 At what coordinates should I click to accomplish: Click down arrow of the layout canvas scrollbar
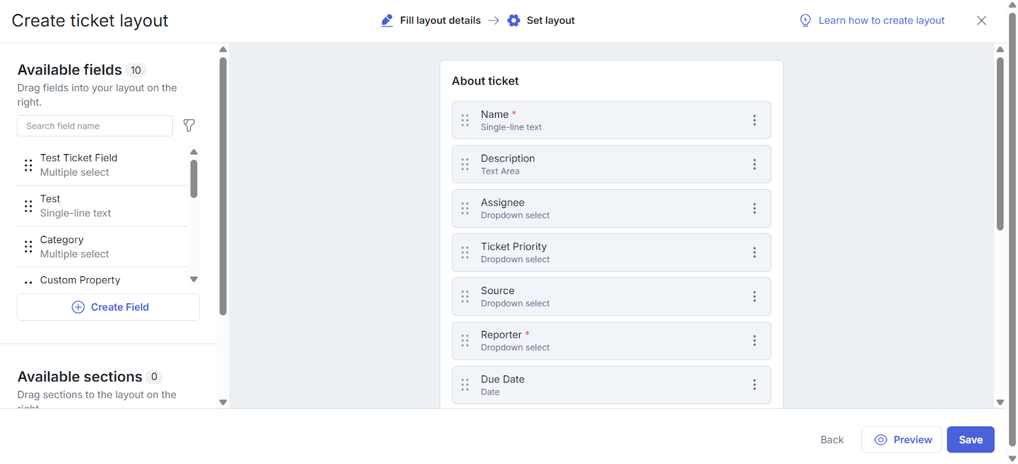pyautogui.click(x=1000, y=402)
